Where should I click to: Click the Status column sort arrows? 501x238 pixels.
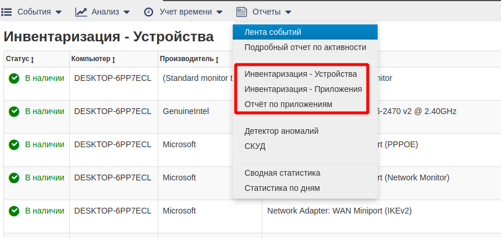pyautogui.click(x=32, y=59)
